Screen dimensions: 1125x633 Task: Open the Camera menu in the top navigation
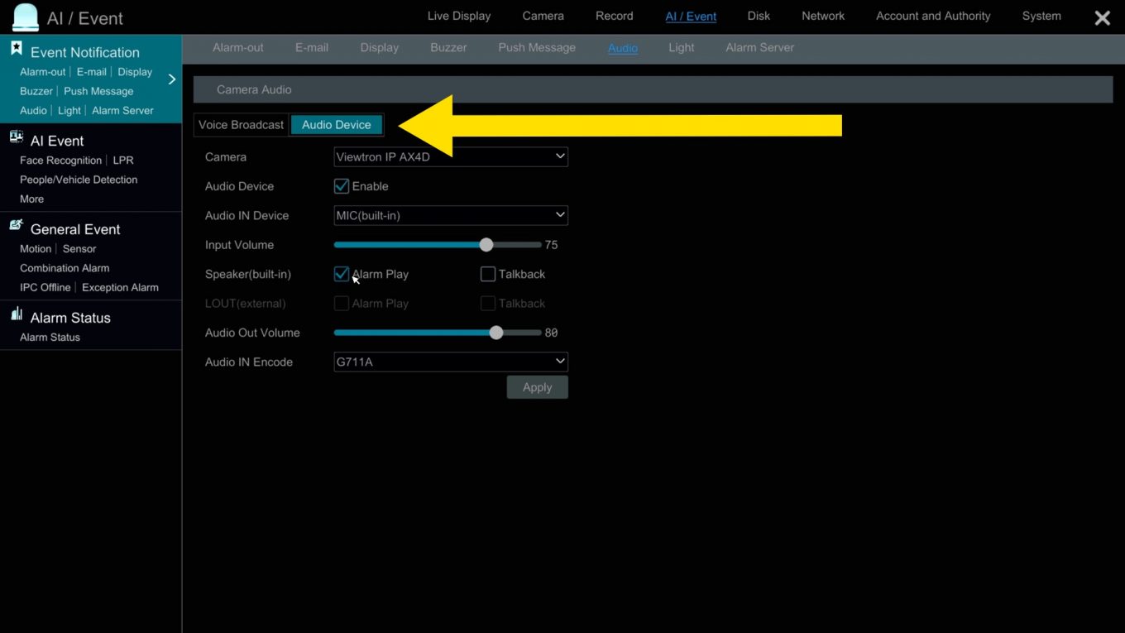tap(543, 16)
